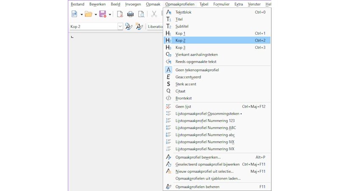The height and width of the screenshot is (191, 339).
Task: Click the Nummering 123 list icon
Action: (x=168, y=121)
